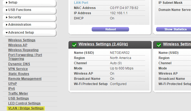Expand the USB Functions section

[29, 10]
